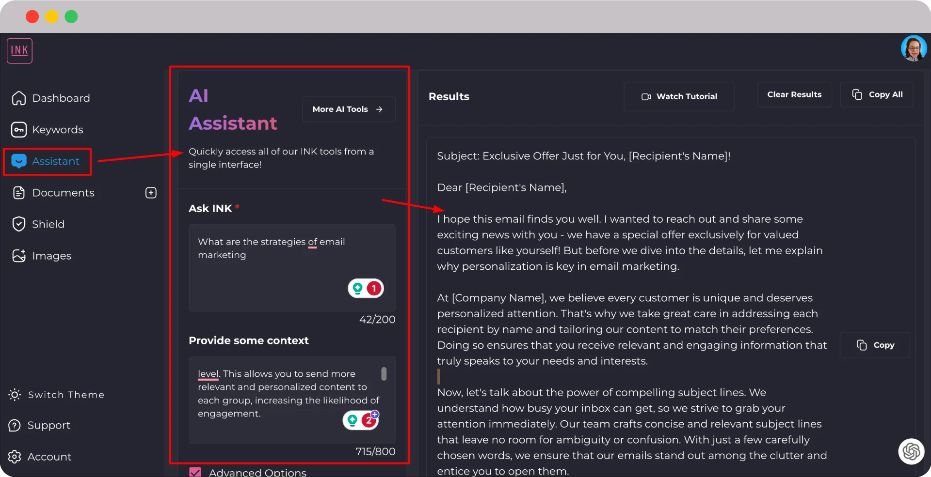Click the video camera icon
The width and height of the screenshot is (931, 477).
(x=646, y=97)
